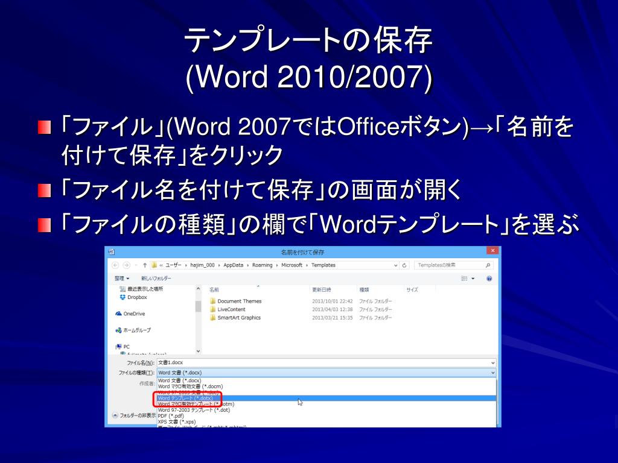Expand the Microsoft breadcrumb arrow in the address bar
Screen dimensions: 618x463
(x=307, y=265)
